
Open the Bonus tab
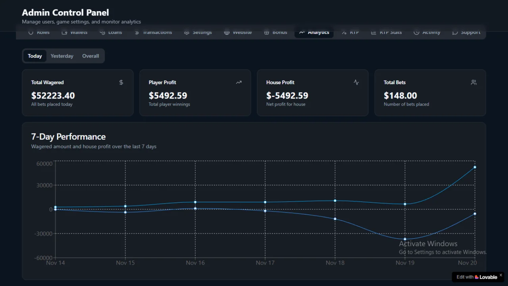pos(275,33)
